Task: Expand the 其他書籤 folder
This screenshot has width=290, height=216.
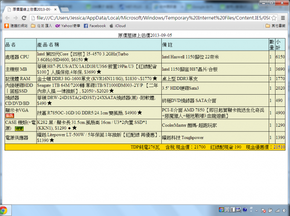Action: point(275,26)
